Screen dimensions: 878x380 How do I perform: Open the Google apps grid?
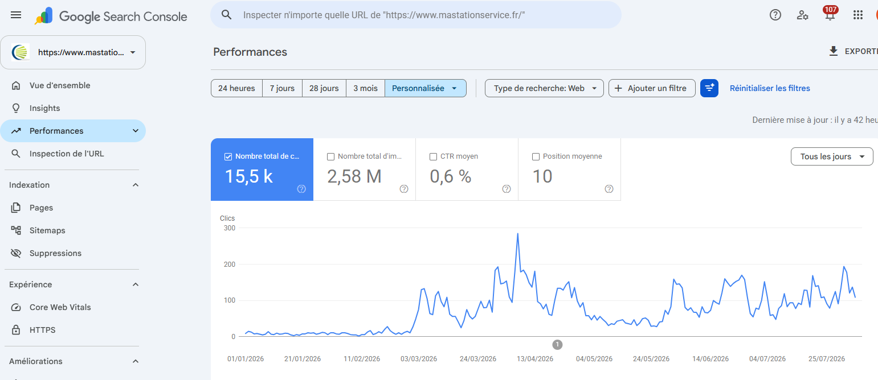(x=858, y=15)
